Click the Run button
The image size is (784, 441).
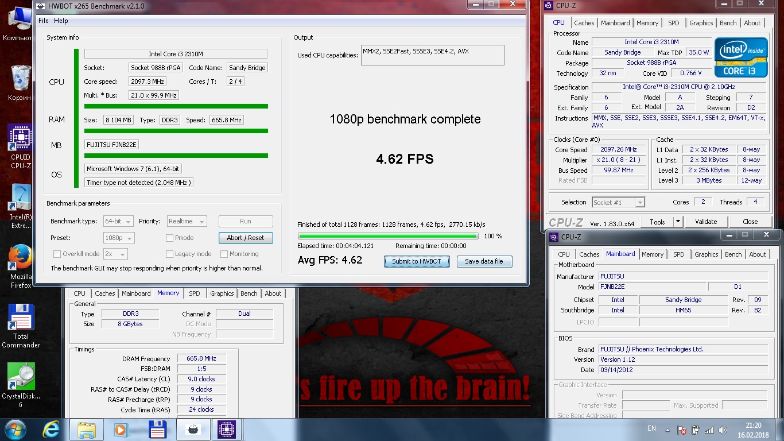tap(246, 221)
